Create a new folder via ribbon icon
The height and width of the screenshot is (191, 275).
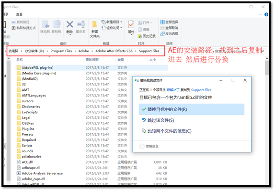click(94, 25)
